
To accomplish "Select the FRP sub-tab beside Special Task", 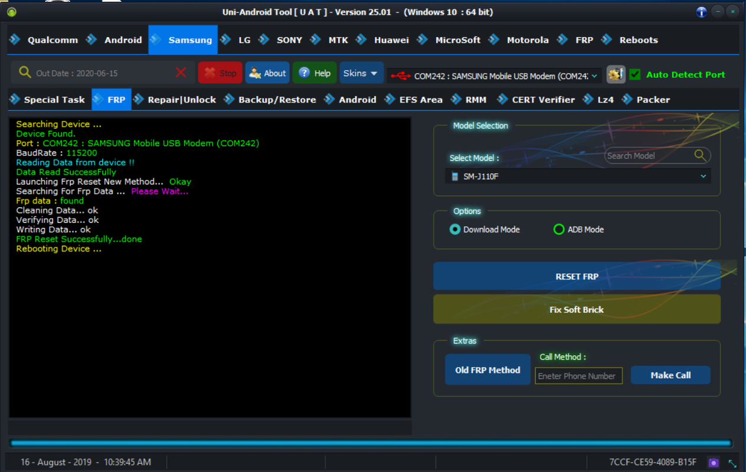I will 111,100.
